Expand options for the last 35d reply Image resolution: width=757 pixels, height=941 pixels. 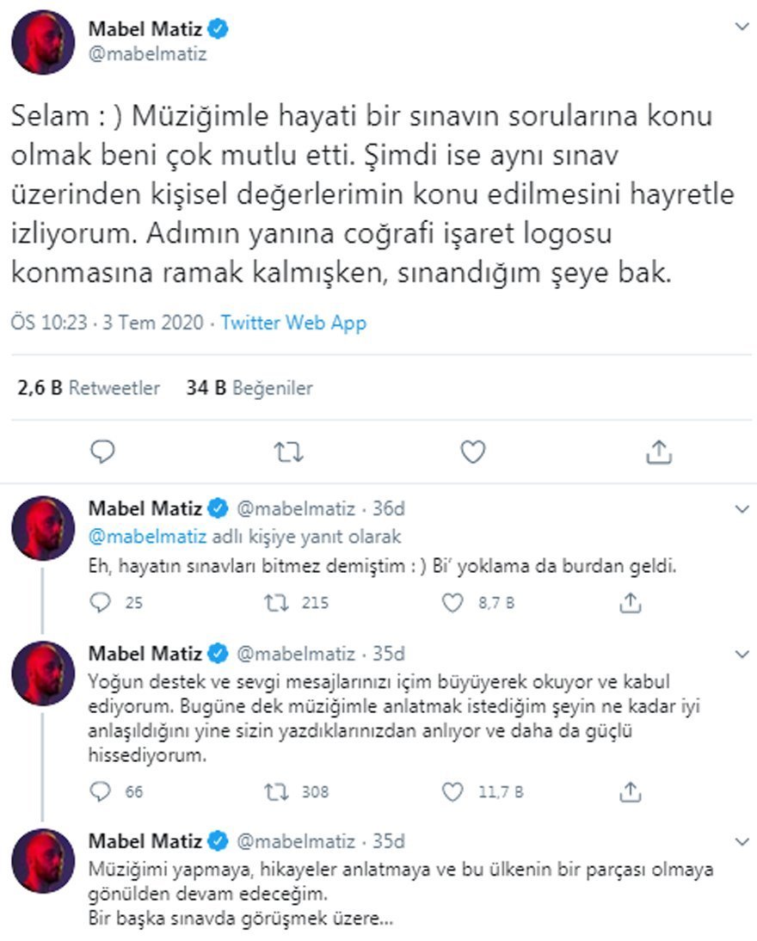pos(742,841)
